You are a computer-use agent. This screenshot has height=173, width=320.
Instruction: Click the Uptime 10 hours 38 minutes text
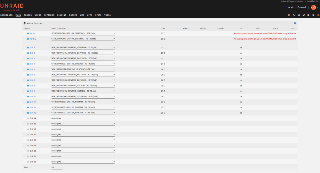pyautogui.click(x=292, y=1)
